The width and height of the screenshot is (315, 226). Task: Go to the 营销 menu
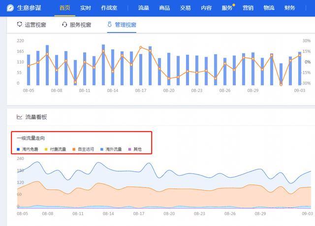tap(248, 8)
